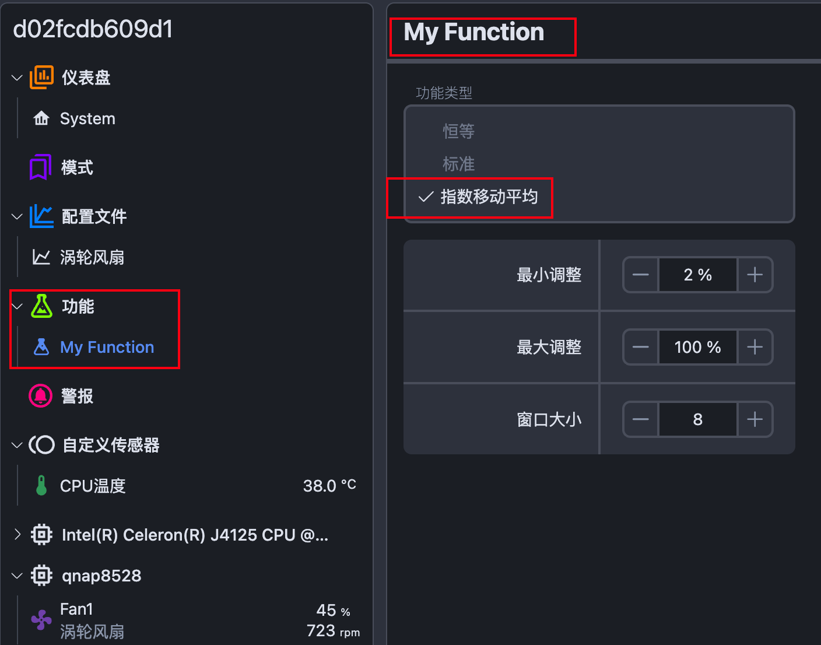Viewport: 821px width, 645px height.
Task: Select the checked 指数移动平均 option
Action: tap(489, 197)
